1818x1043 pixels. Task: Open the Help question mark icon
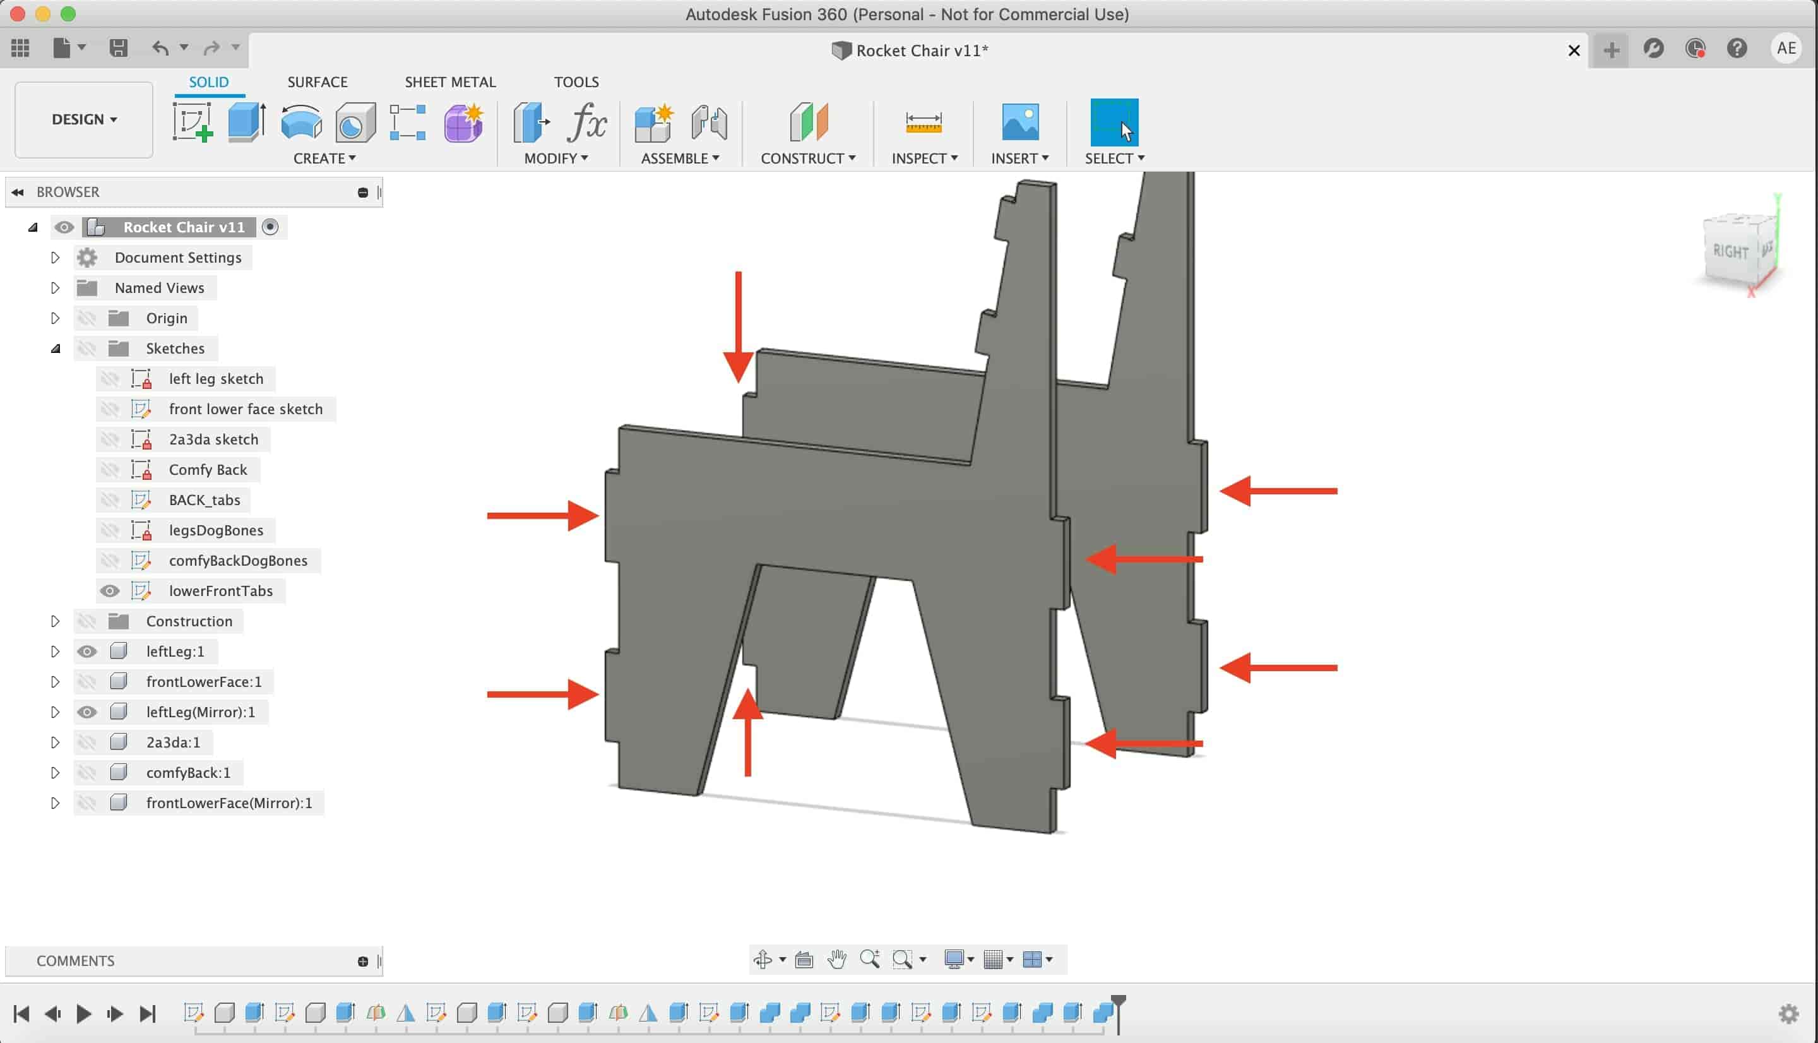[1737, 48]
